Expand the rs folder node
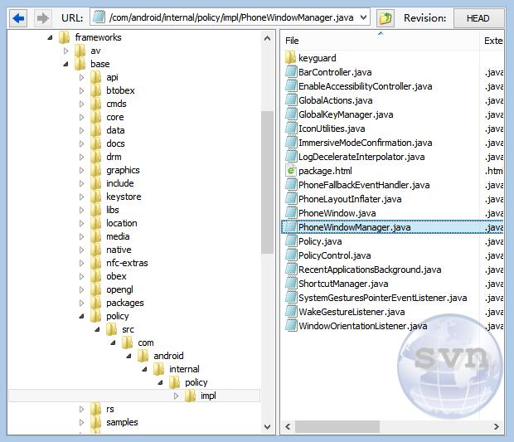The image size is (514, 442). tap(81, 409)
